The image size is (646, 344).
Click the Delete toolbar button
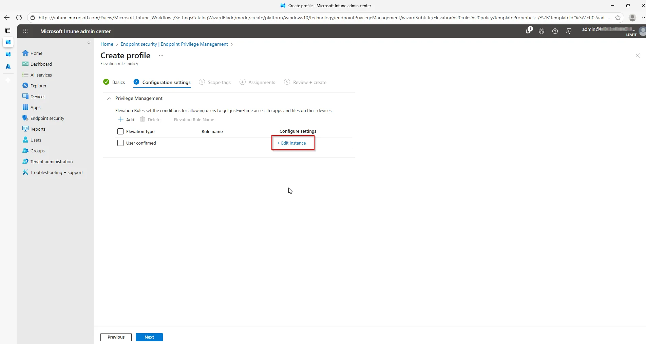click(150, 120)
